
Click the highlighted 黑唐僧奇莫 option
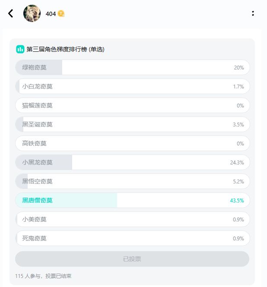[132, 200]
